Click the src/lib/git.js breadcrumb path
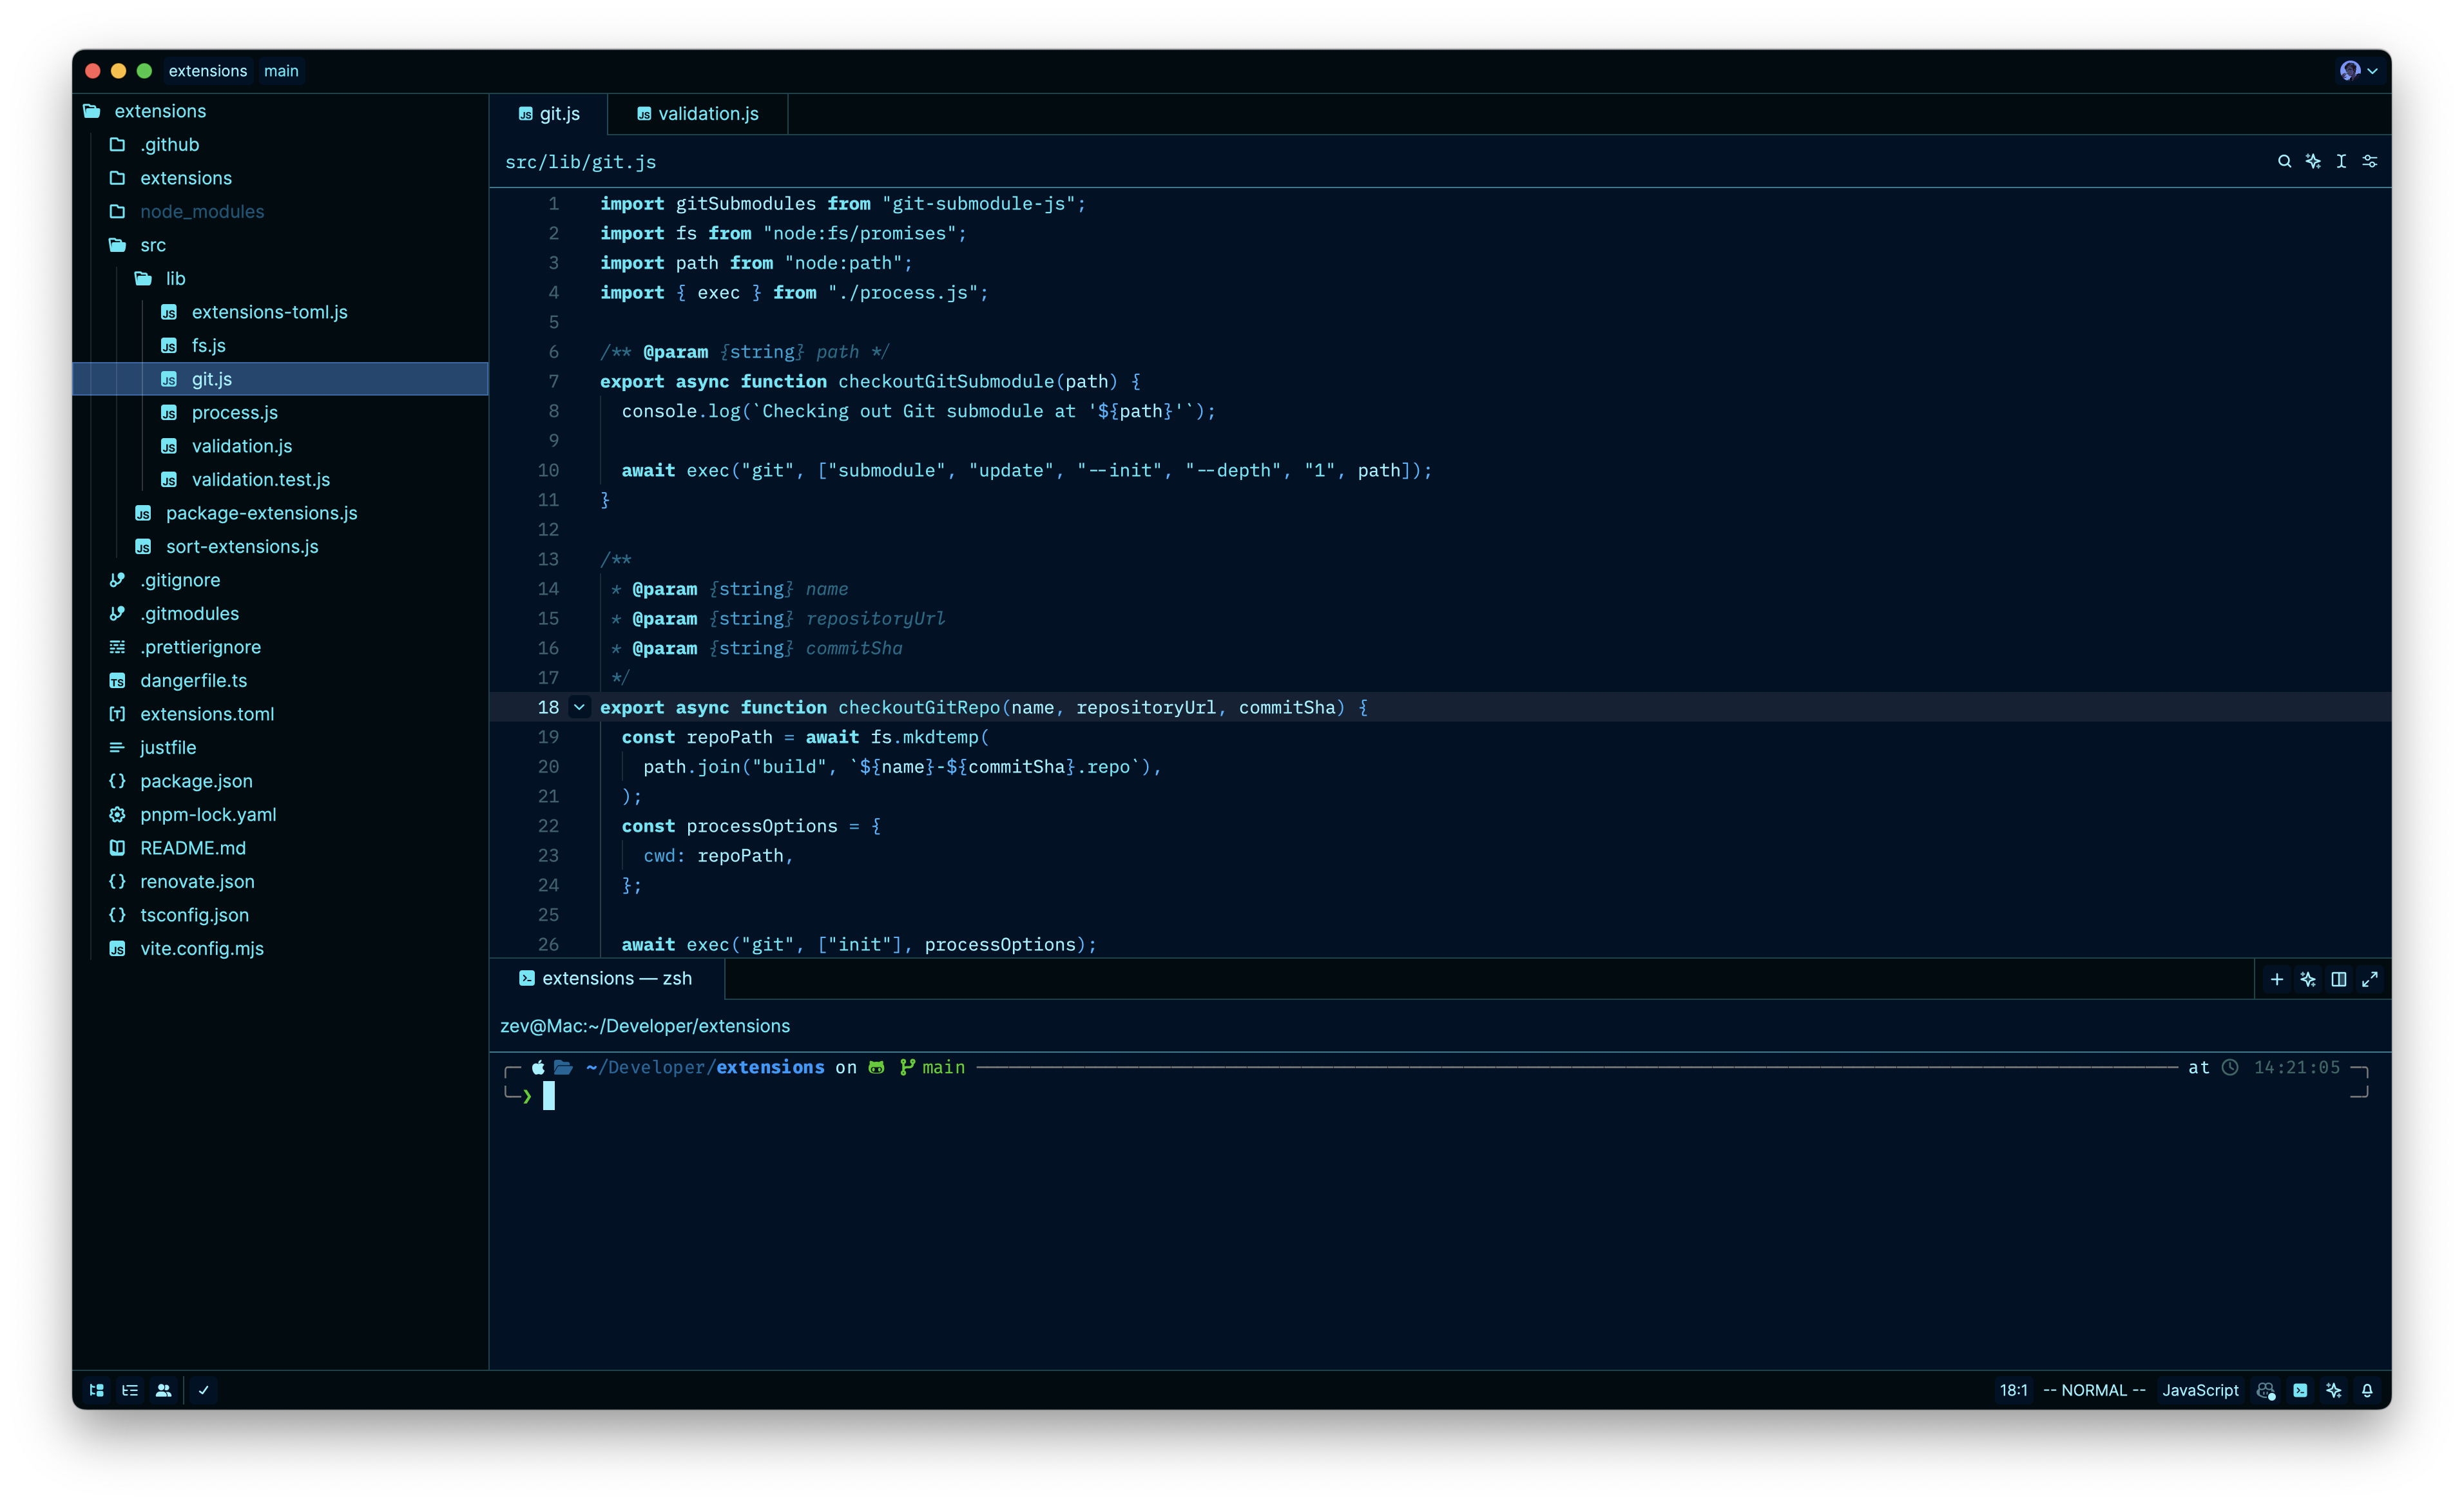The image size is (2464, 1505). point(580,162)
